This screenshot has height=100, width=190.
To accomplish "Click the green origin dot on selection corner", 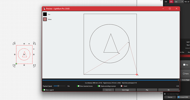I will (x=16, y=64).
